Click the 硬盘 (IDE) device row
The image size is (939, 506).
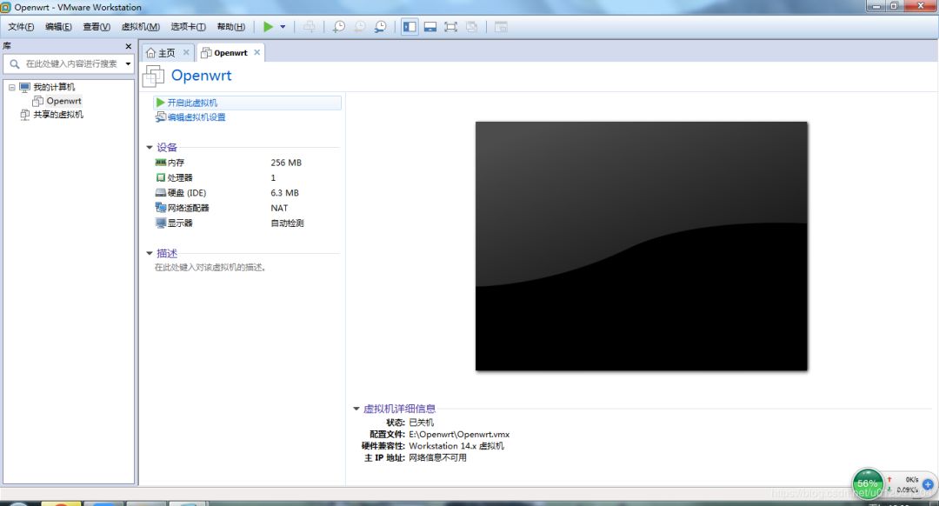pyautogui.click(x=247, y=192)
